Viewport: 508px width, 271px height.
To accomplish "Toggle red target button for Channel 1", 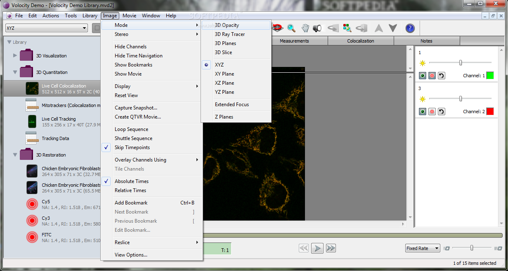I will pos(432,76).
